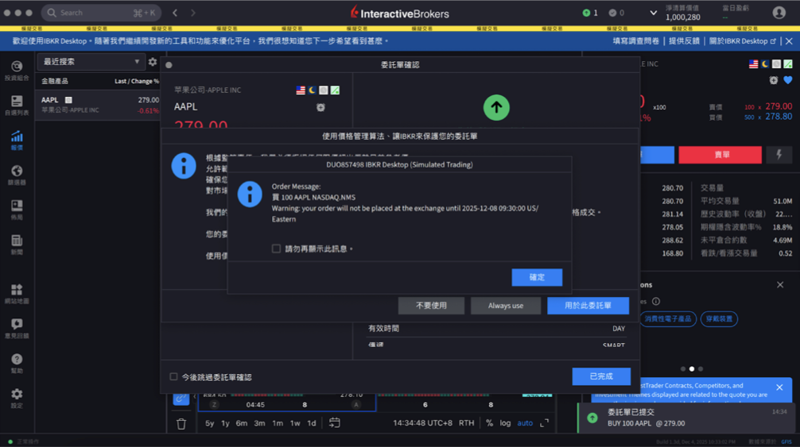Click the date range calendar icon under chart
The height and width of the screenshot is (447, 800).
point(334,423)
